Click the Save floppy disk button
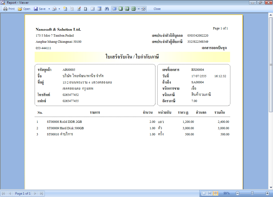 pos(40,9)
